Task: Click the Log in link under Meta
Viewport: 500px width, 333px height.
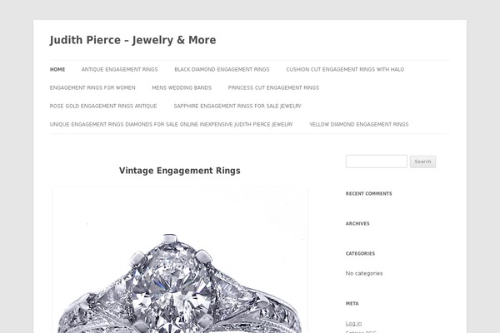Action: (x=353, y=324)
